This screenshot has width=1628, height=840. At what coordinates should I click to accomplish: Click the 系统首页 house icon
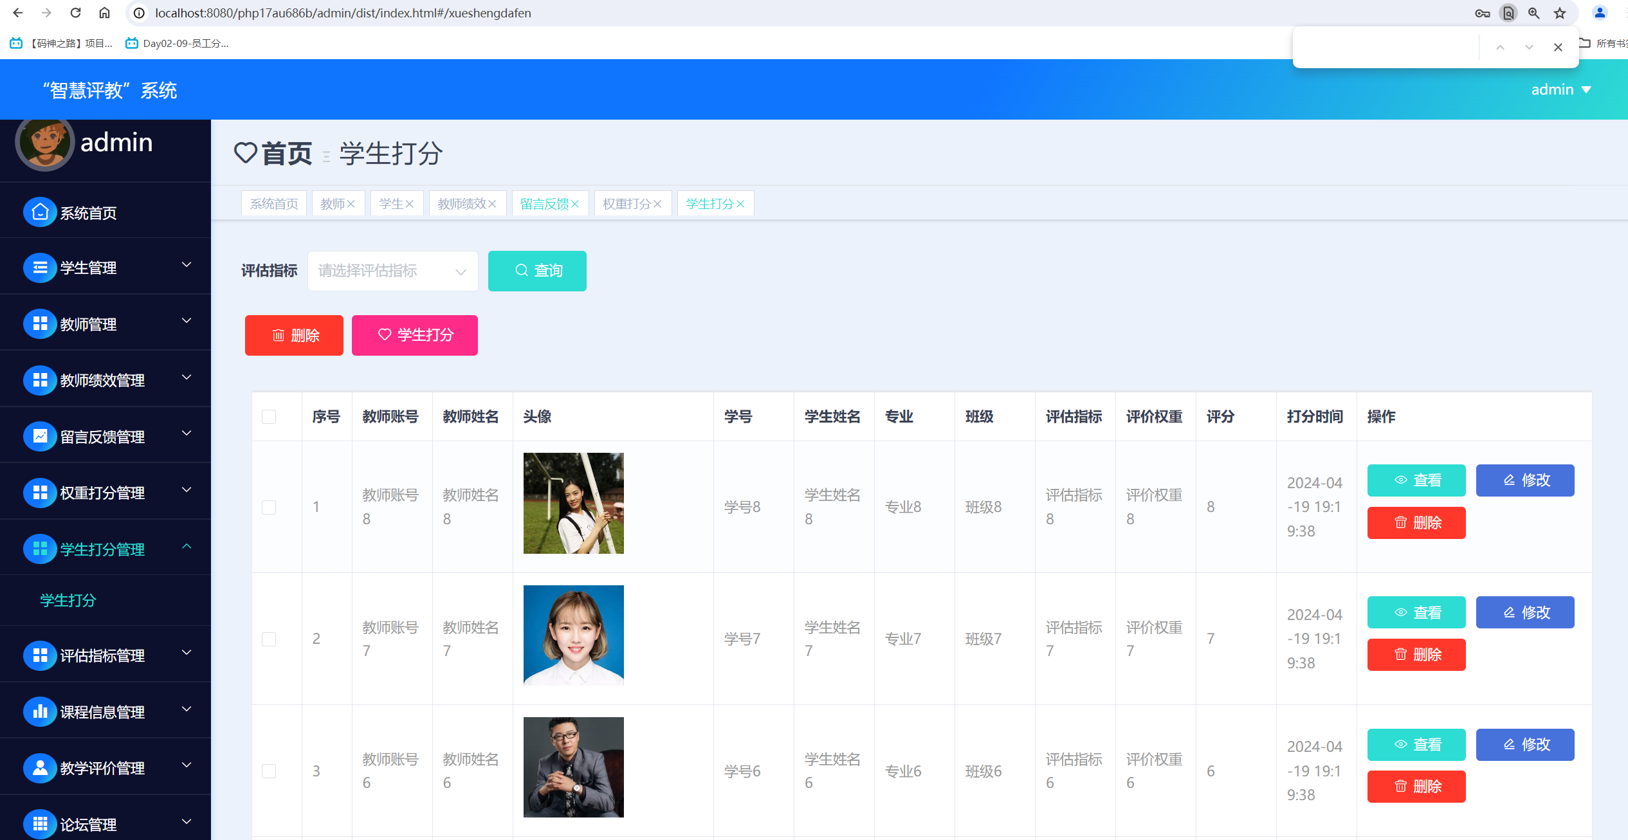[40, 212]
